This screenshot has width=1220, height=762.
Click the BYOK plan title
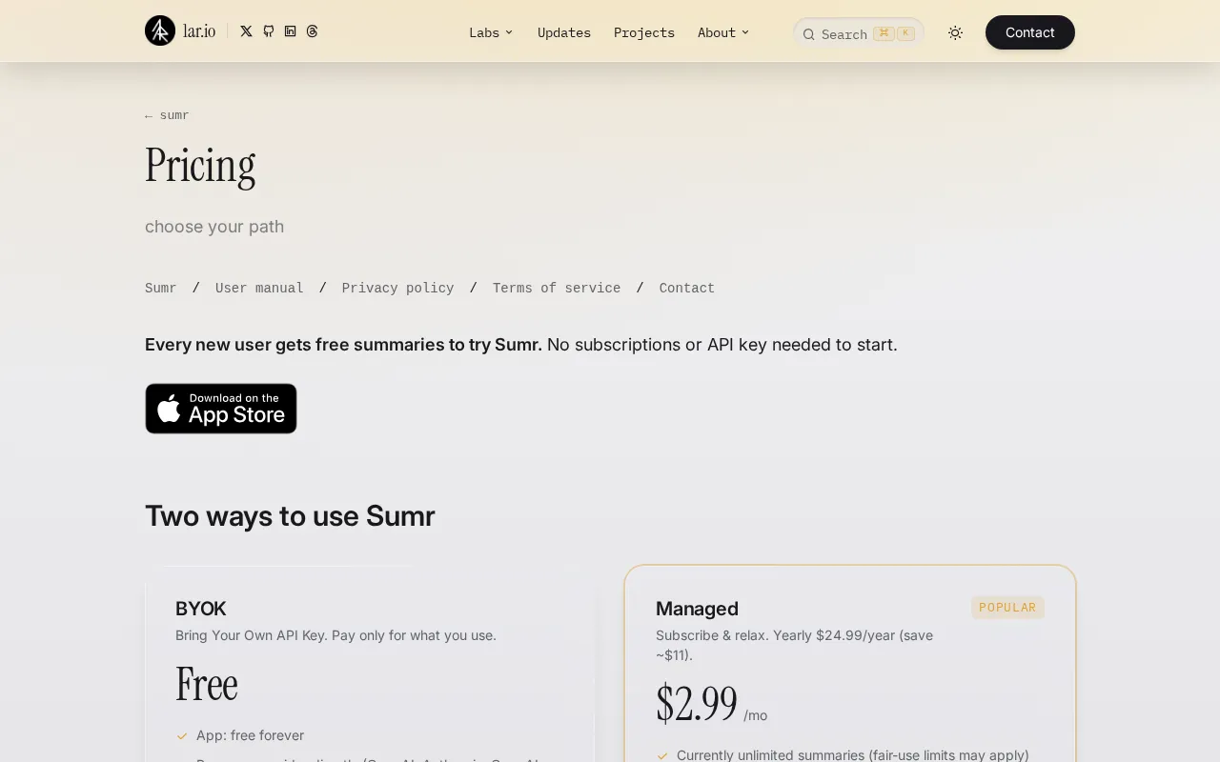pos(201,609)
